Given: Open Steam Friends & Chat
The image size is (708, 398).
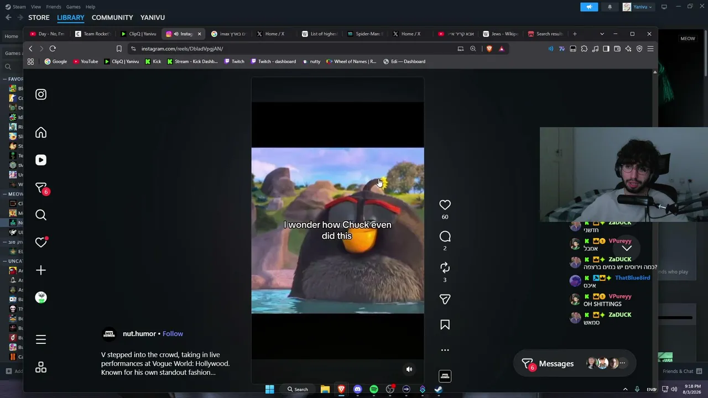Looking at the screenshot, I should (682, 371).
